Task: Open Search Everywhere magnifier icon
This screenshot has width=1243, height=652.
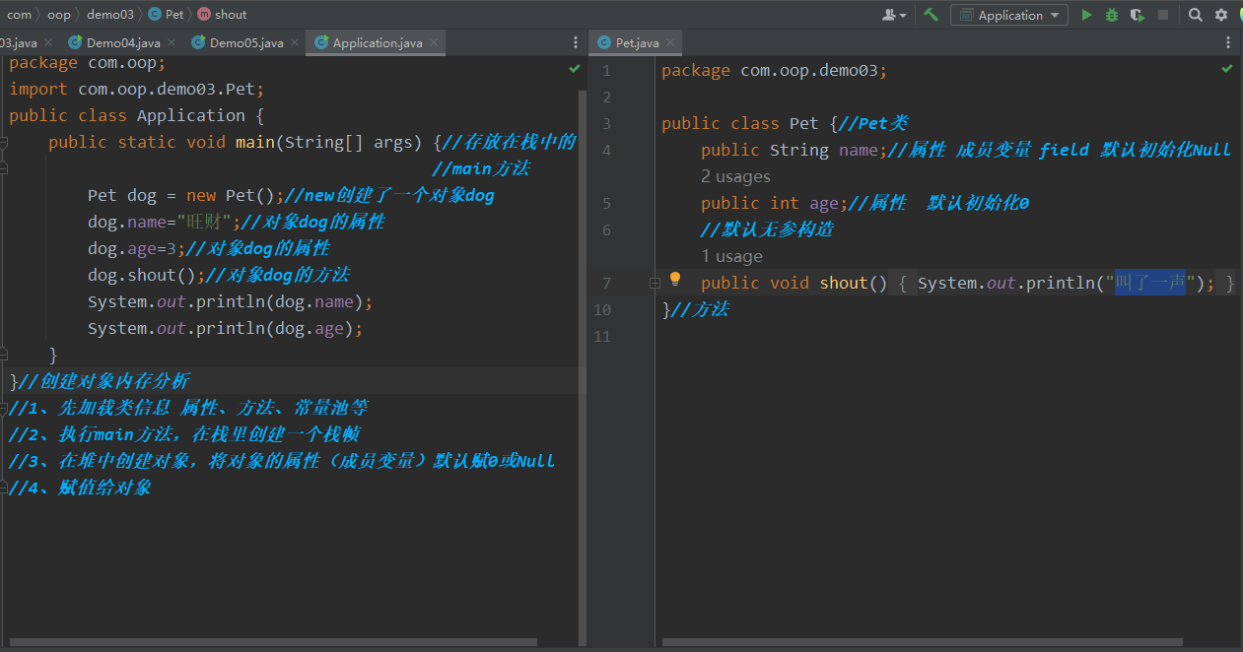Action: click(x=1196, y=15)
